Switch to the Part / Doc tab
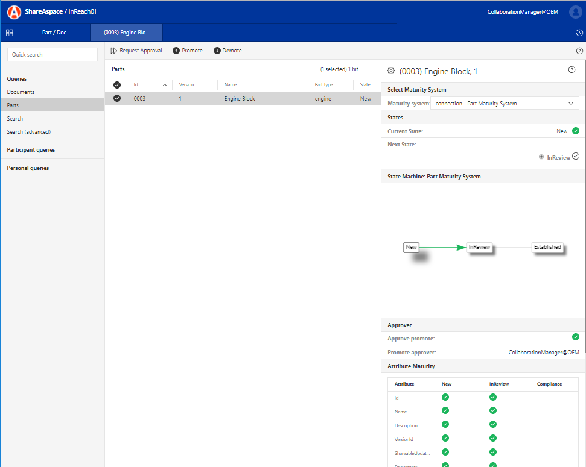This screenshot has width=586, height=467. [54, 33]
